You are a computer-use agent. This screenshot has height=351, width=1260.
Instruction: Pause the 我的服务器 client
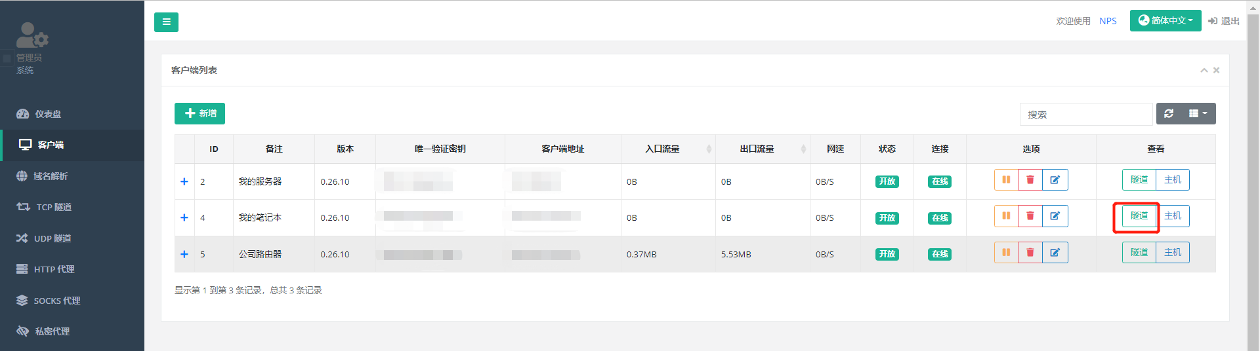1006,180
